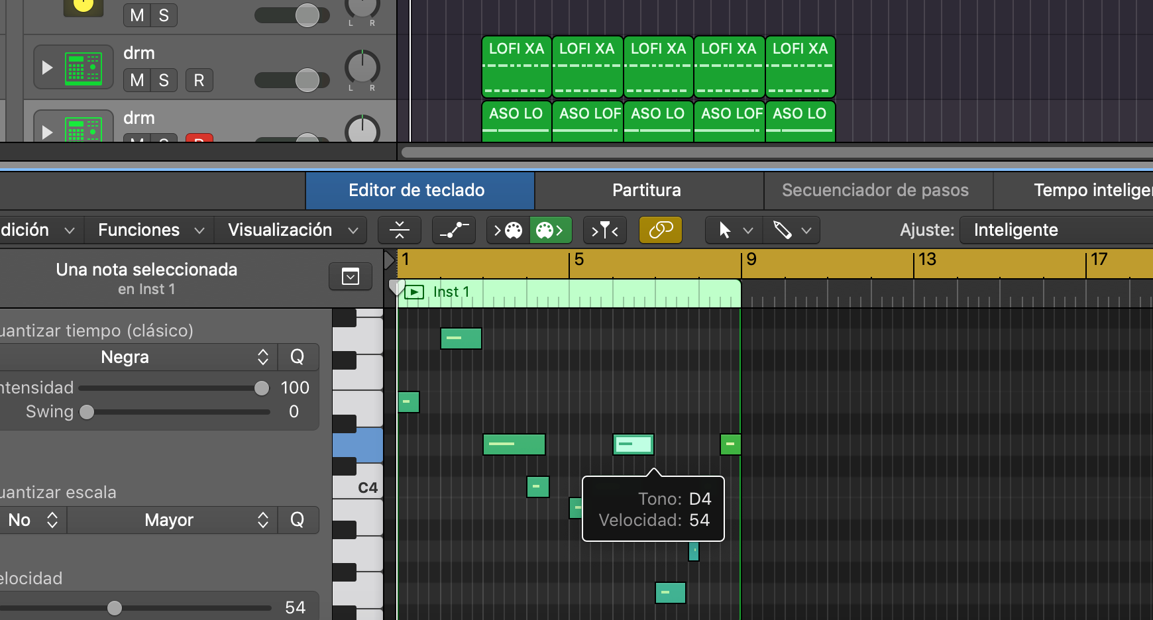Click the first drm track drum machine icon
Viewport: 1153px width, 620px height.
coord(83,68)
